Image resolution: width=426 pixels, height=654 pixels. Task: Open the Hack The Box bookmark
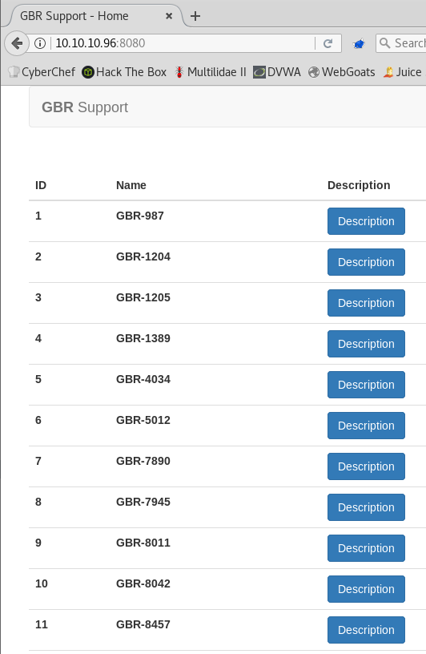124,72
